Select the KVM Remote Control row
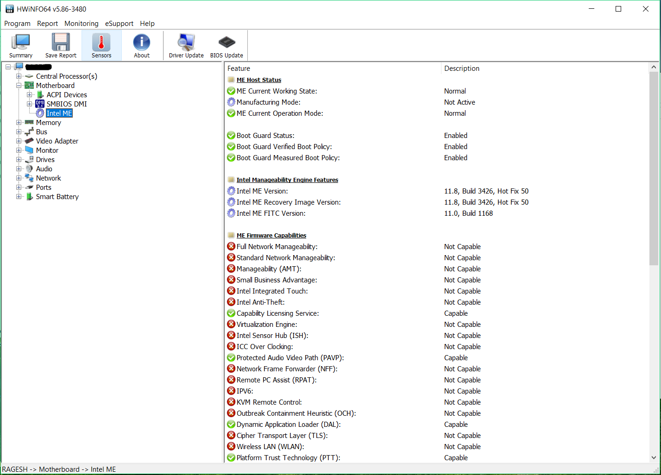 coord(437,402)
